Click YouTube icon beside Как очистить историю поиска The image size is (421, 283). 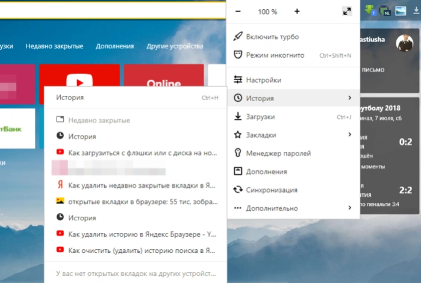point(60,250)
